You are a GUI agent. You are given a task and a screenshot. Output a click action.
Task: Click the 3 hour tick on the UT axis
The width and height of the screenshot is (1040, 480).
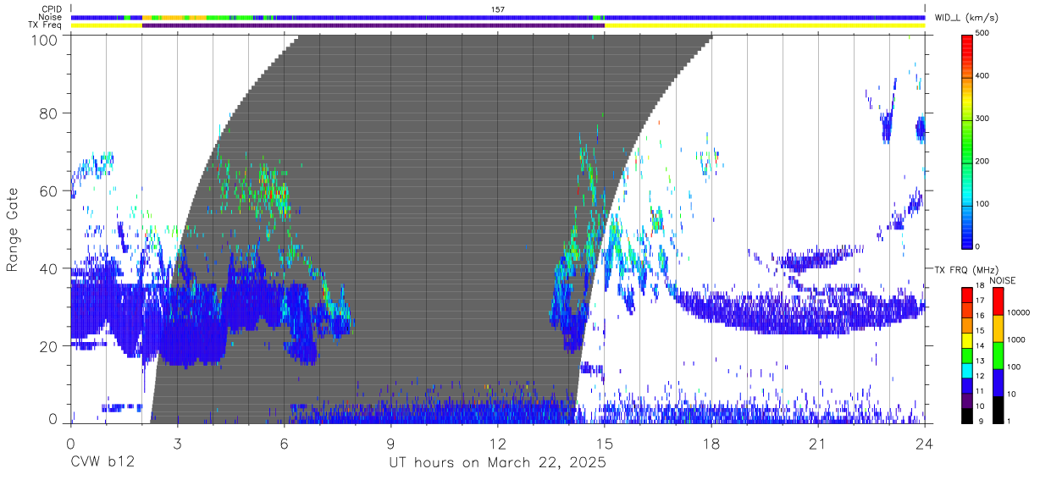pos(177,443)
